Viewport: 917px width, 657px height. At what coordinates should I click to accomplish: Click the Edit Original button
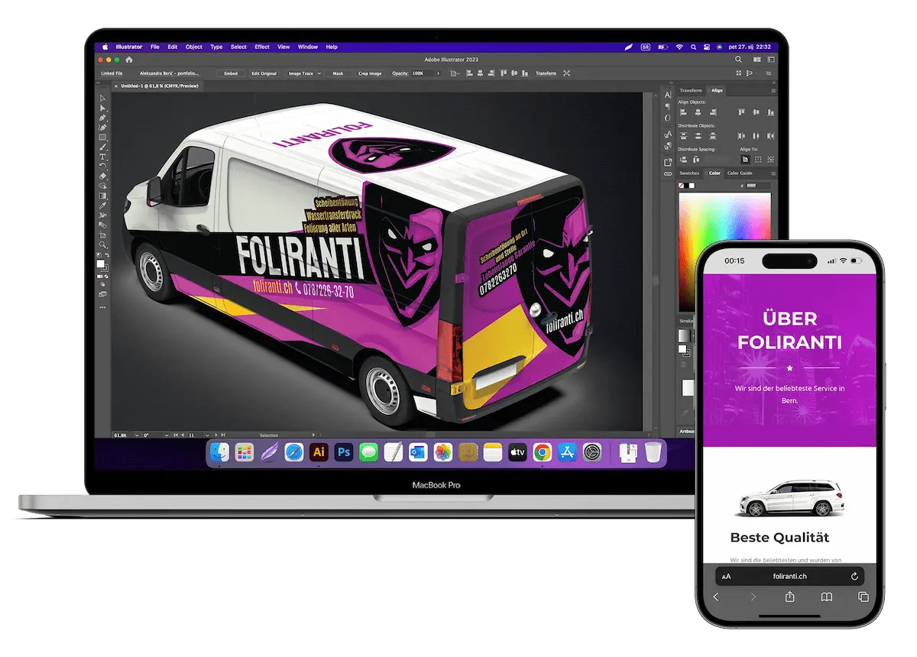tap(264, 73)
